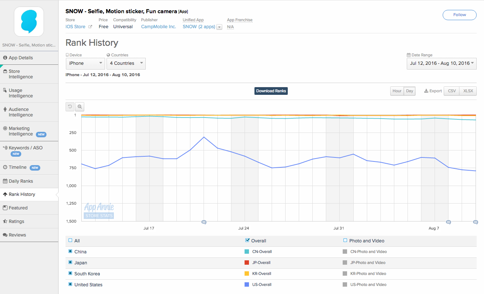484x294 pixels.
Task: Click the comment marker under Jul 21
Action: (204, 222)
